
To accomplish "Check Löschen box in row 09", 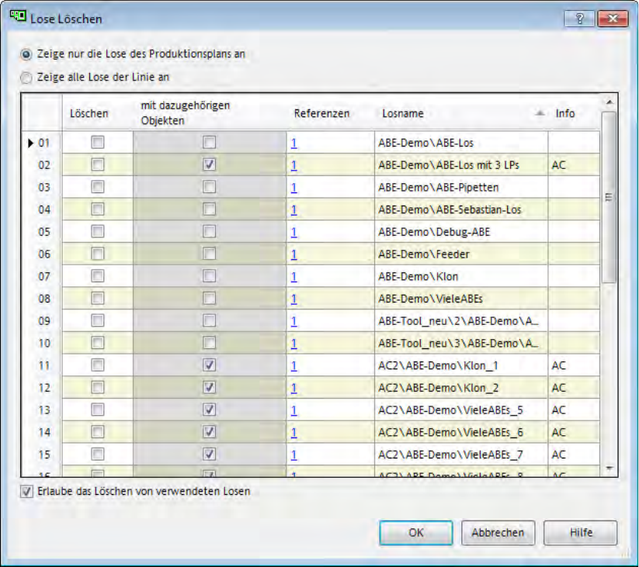I will [97, 321].
